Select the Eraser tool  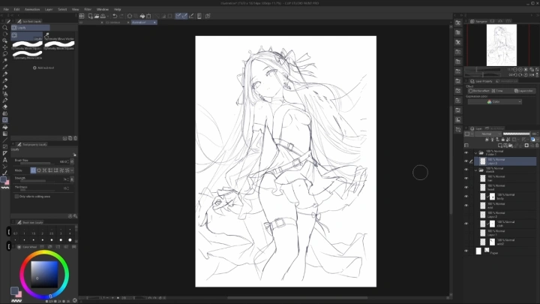(x=5, y=107)
